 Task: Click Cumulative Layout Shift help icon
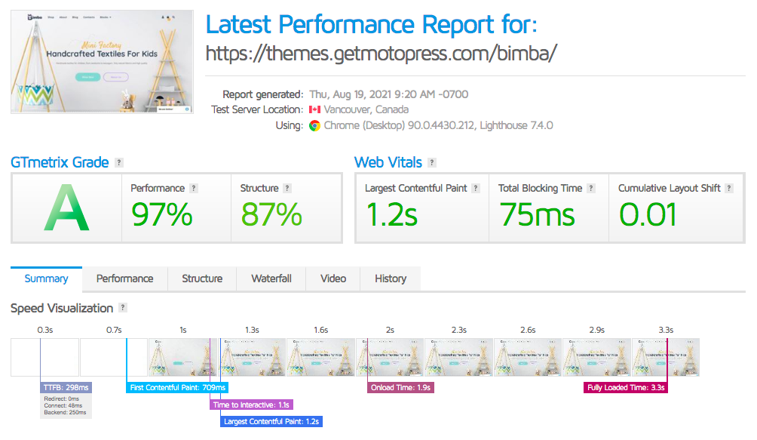[729, 189]
